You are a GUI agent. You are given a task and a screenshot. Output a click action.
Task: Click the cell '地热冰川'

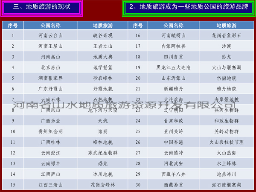click(226, 174)
